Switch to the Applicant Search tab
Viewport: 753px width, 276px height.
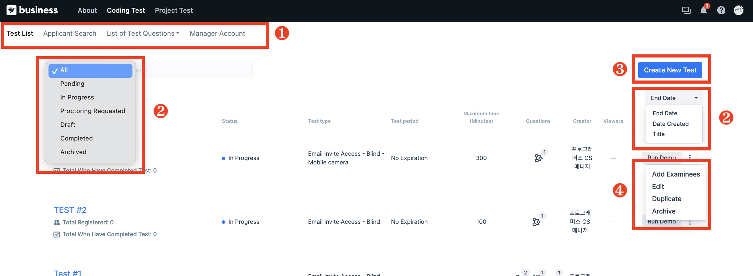point(70,33)
